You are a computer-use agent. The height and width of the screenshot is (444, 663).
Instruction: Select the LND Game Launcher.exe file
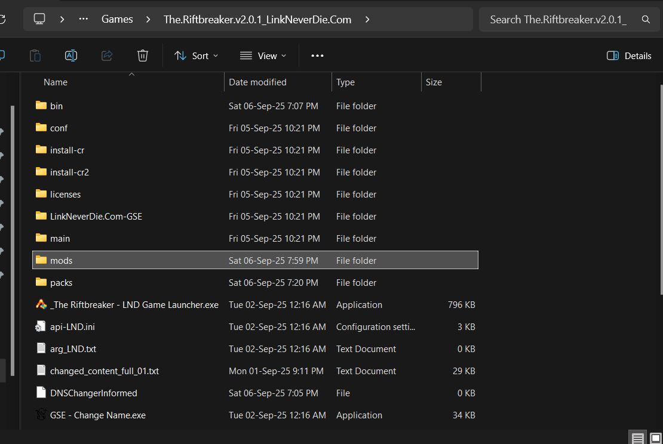(134, 305)
